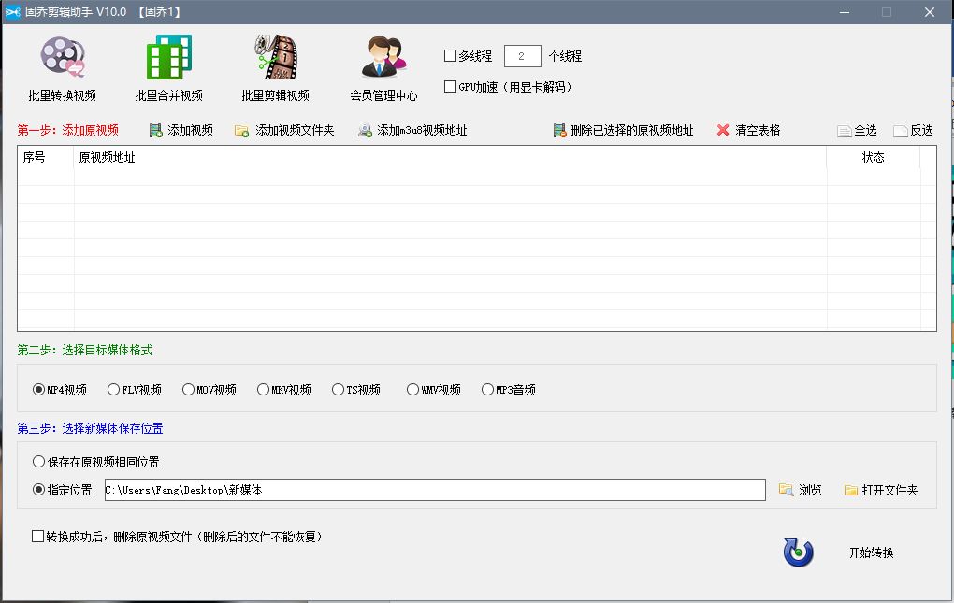Click the 清空表格 label
This screenshot has height=603, width=954.
tap(758, 130)
